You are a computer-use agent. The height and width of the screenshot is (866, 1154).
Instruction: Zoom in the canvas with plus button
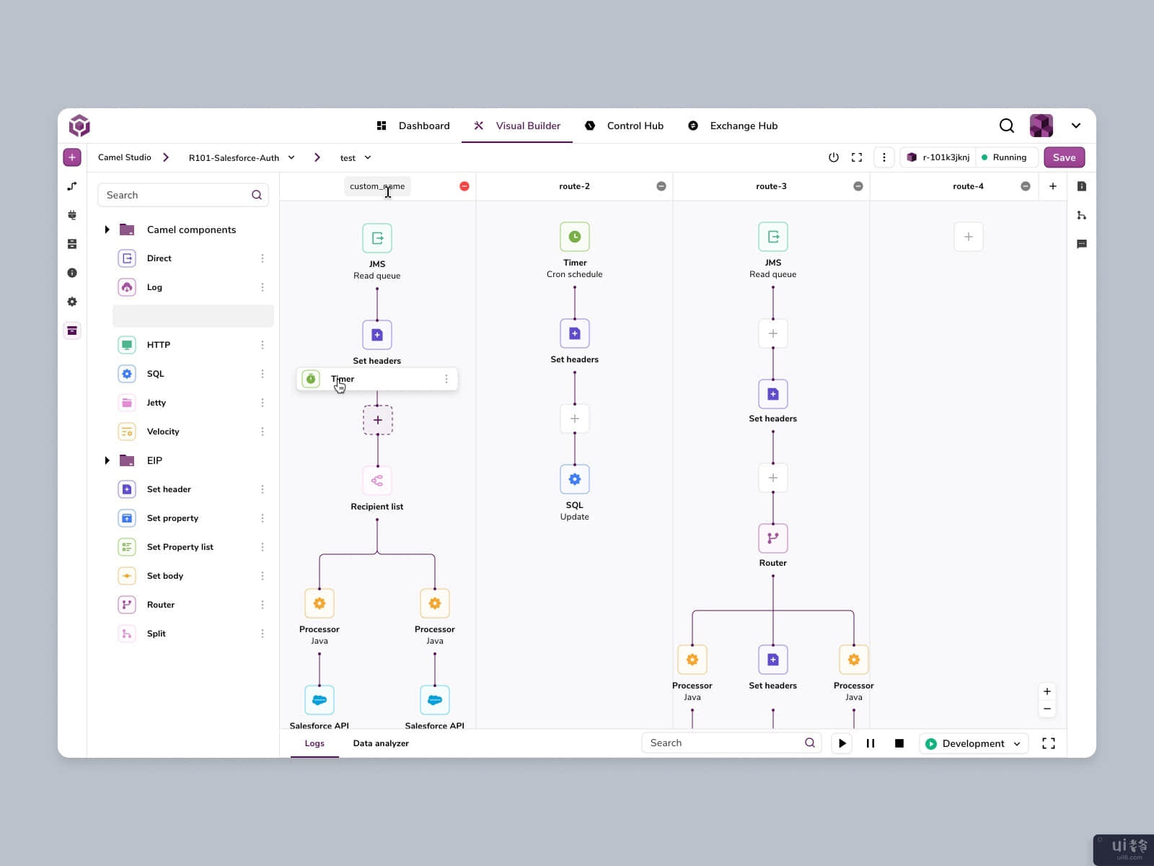1047,691
